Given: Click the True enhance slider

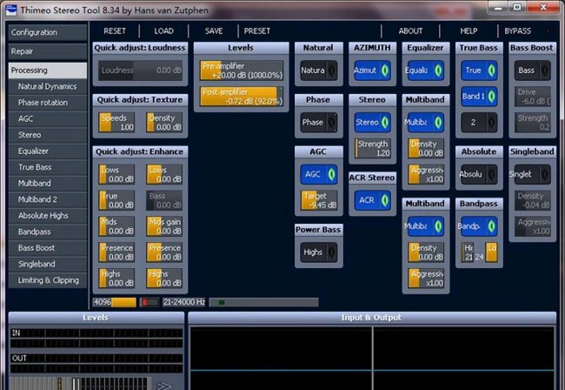Looking at the screenshot, I should pyautogui.click(x=116, y=200).
